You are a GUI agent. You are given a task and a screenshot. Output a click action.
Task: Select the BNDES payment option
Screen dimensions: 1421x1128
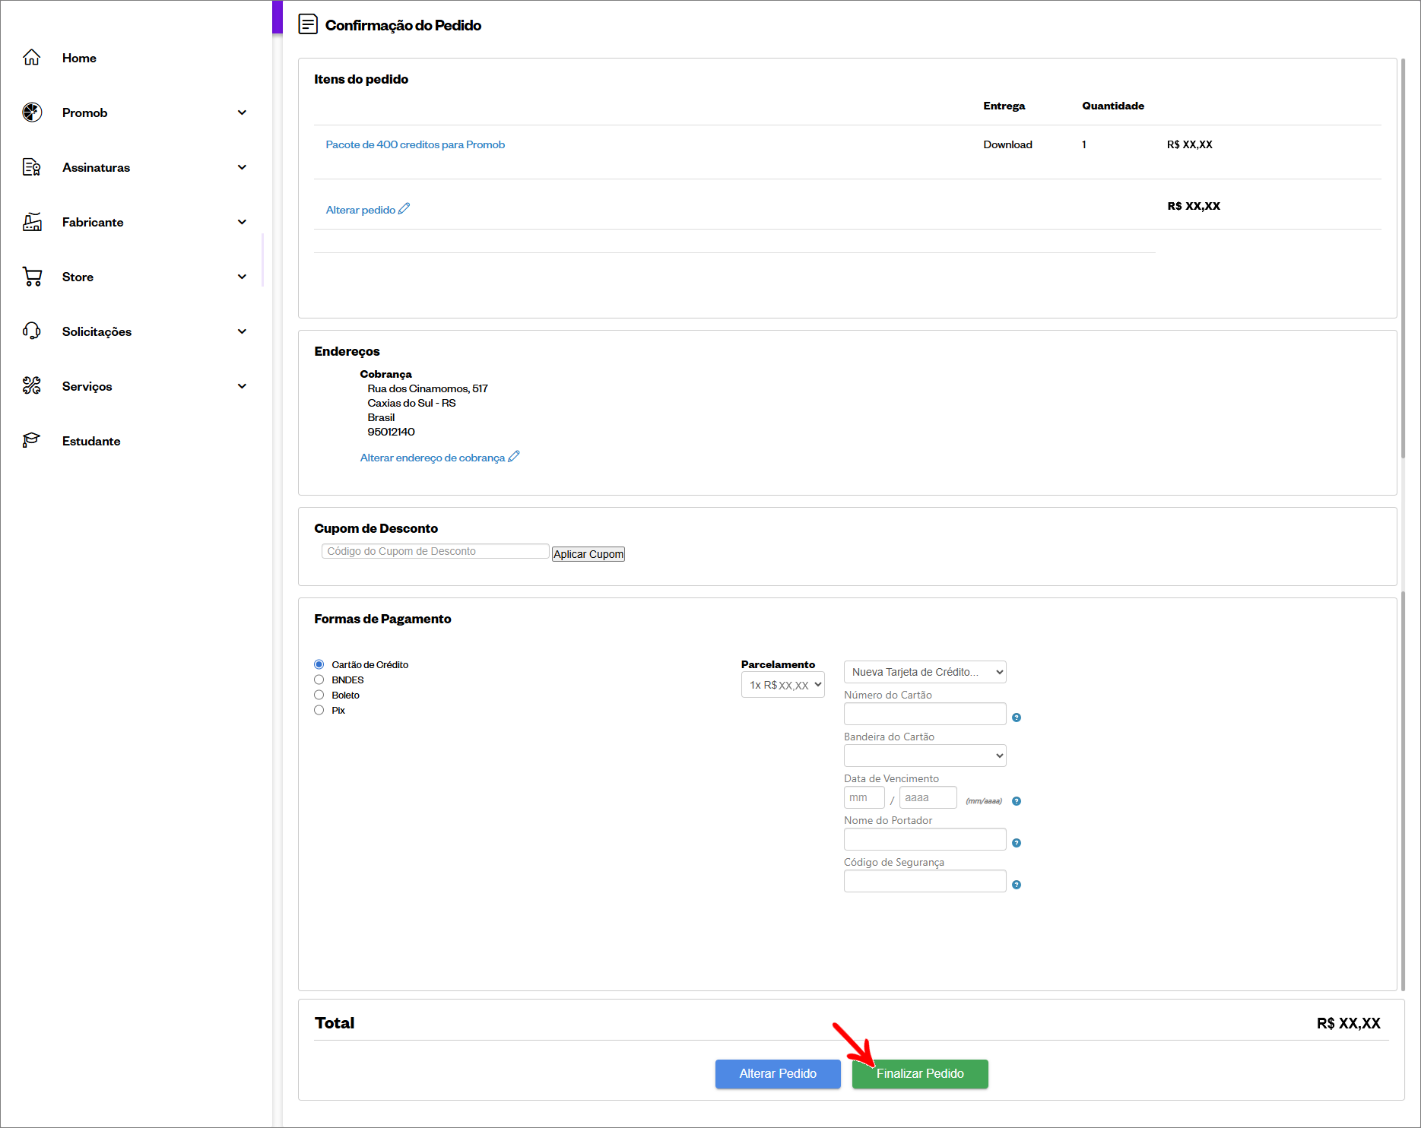319,680
